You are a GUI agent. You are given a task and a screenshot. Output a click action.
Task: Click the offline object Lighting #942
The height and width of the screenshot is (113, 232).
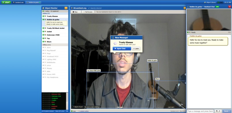tap(55, 59)
